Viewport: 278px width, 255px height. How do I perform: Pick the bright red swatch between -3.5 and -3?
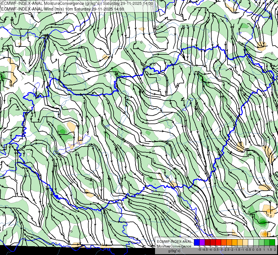(218, 243)
